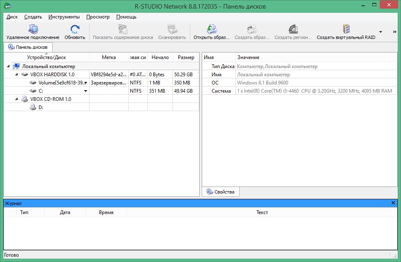
Task: Collapse the VBOX HARDDISK 1.0 node
Action: click(16, 75)
